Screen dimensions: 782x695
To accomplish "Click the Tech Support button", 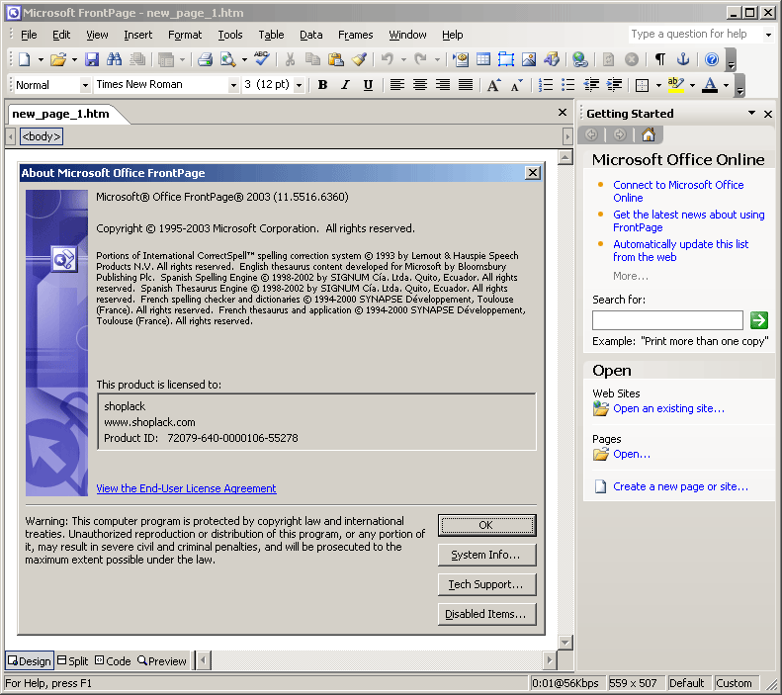I will (x=486, y=585).
